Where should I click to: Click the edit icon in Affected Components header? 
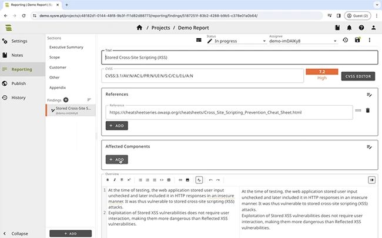[369, 147]
